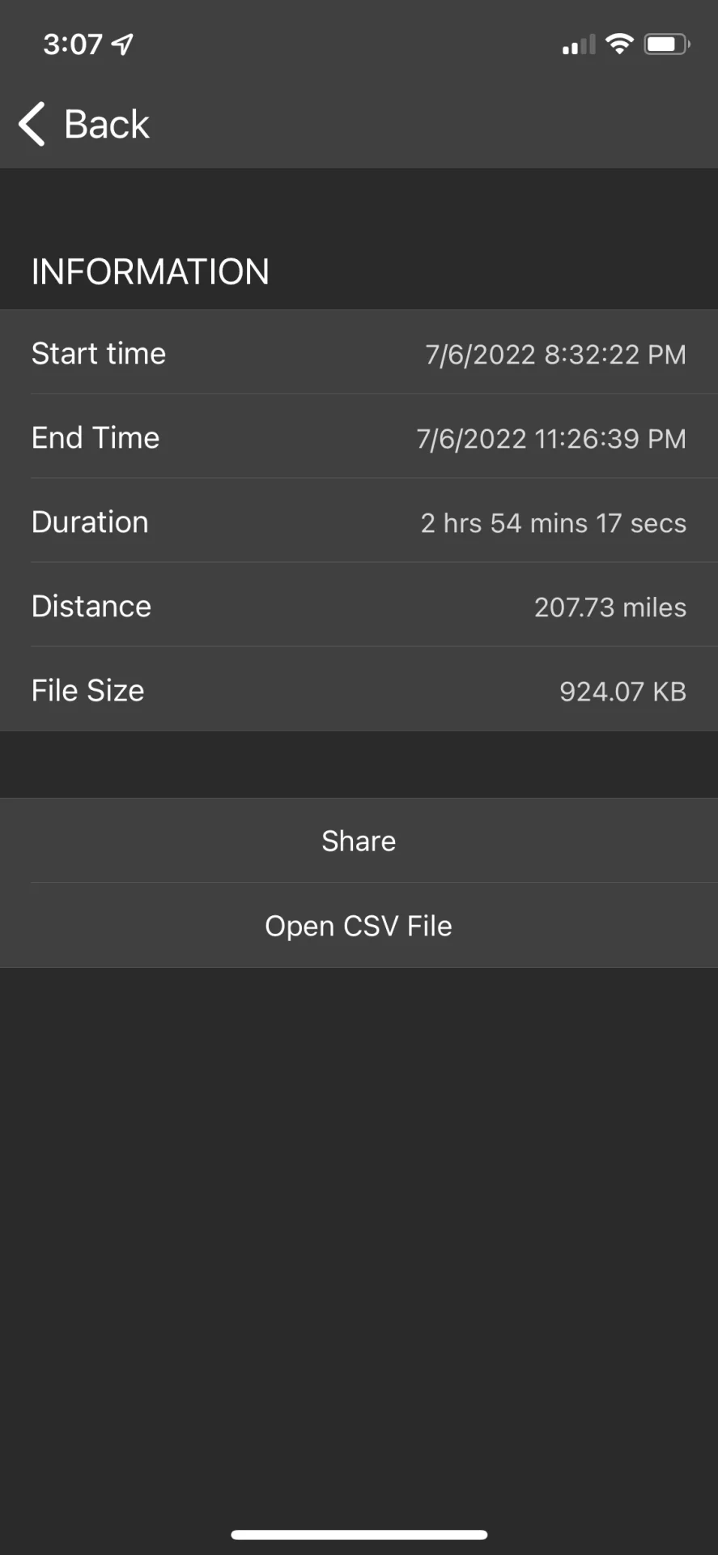Image resolution: width=718 pixels, height=1555 pixels.
Task: Select the Duration row
Action: (x=359, y=521)
